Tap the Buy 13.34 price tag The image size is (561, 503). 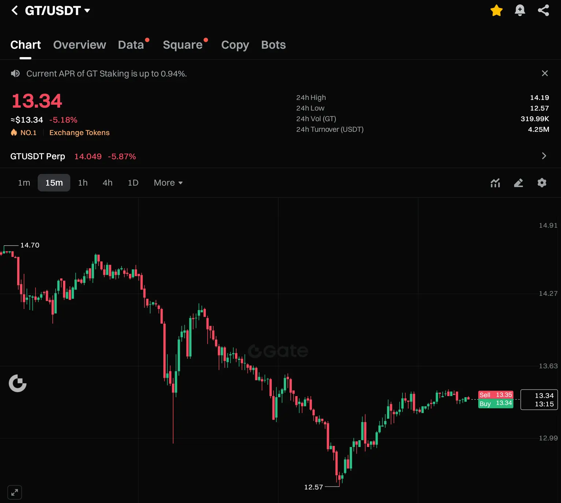pos(496,403)
